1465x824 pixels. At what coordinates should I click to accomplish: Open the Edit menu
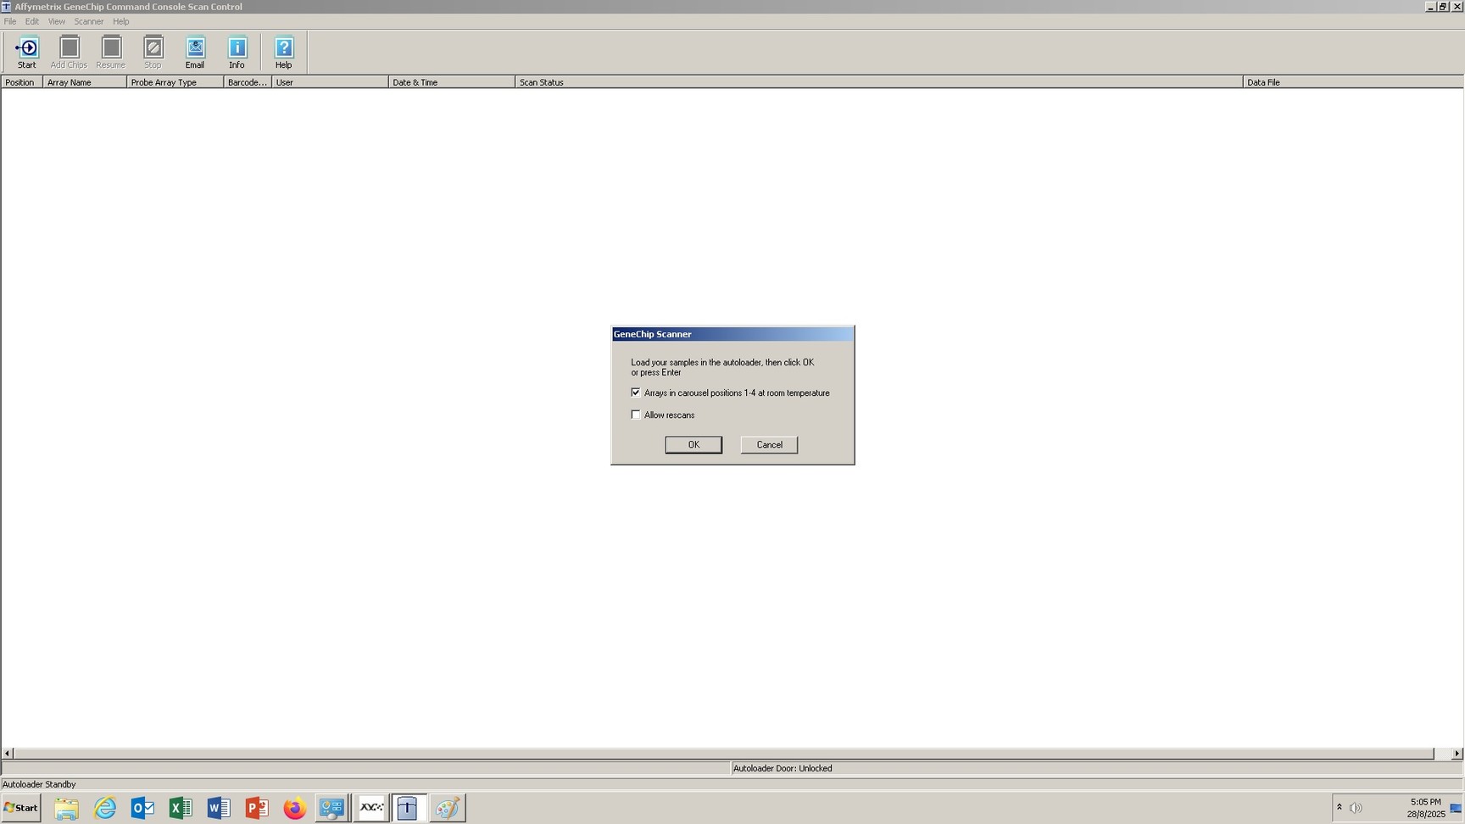pyautogui.click(x=32, y=21)
